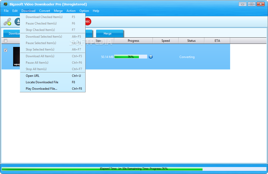Open the Merge menu in menu bar

[x=58, y=11]
